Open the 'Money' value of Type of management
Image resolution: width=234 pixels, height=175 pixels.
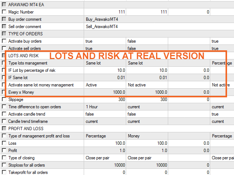tap(134, 136)
